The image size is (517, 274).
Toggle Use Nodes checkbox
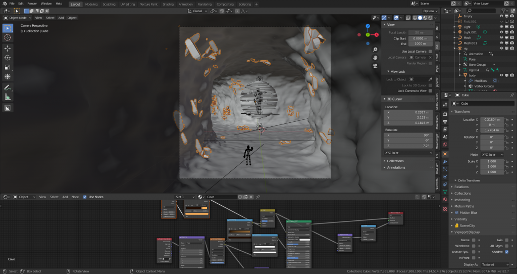click(x=85, y=197)
